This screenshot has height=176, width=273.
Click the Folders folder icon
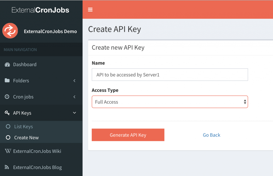[x=7, y=80]
